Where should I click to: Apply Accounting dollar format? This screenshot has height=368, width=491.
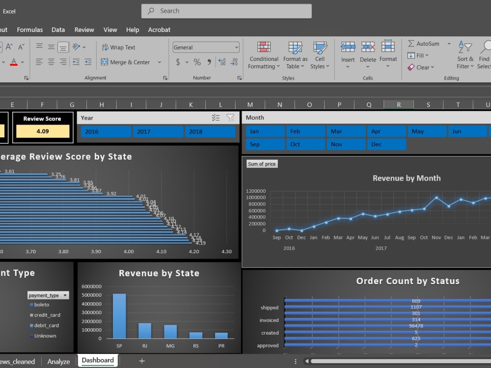178,62
